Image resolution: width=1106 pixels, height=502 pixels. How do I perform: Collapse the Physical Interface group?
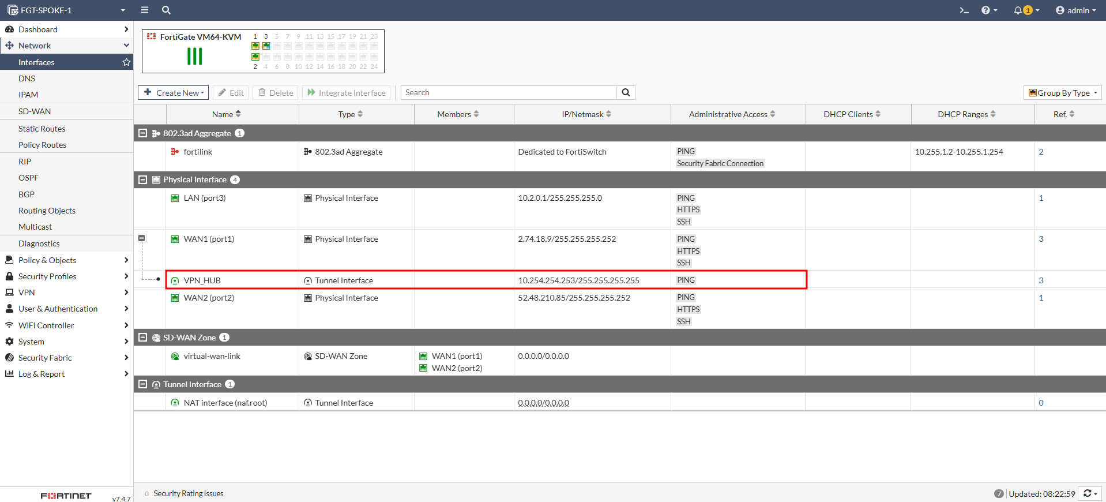pos(143,179)
